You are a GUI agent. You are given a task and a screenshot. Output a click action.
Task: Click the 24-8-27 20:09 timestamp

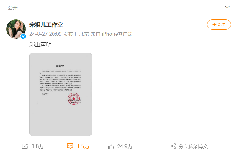pyautogui.click(x=45, y=34)
